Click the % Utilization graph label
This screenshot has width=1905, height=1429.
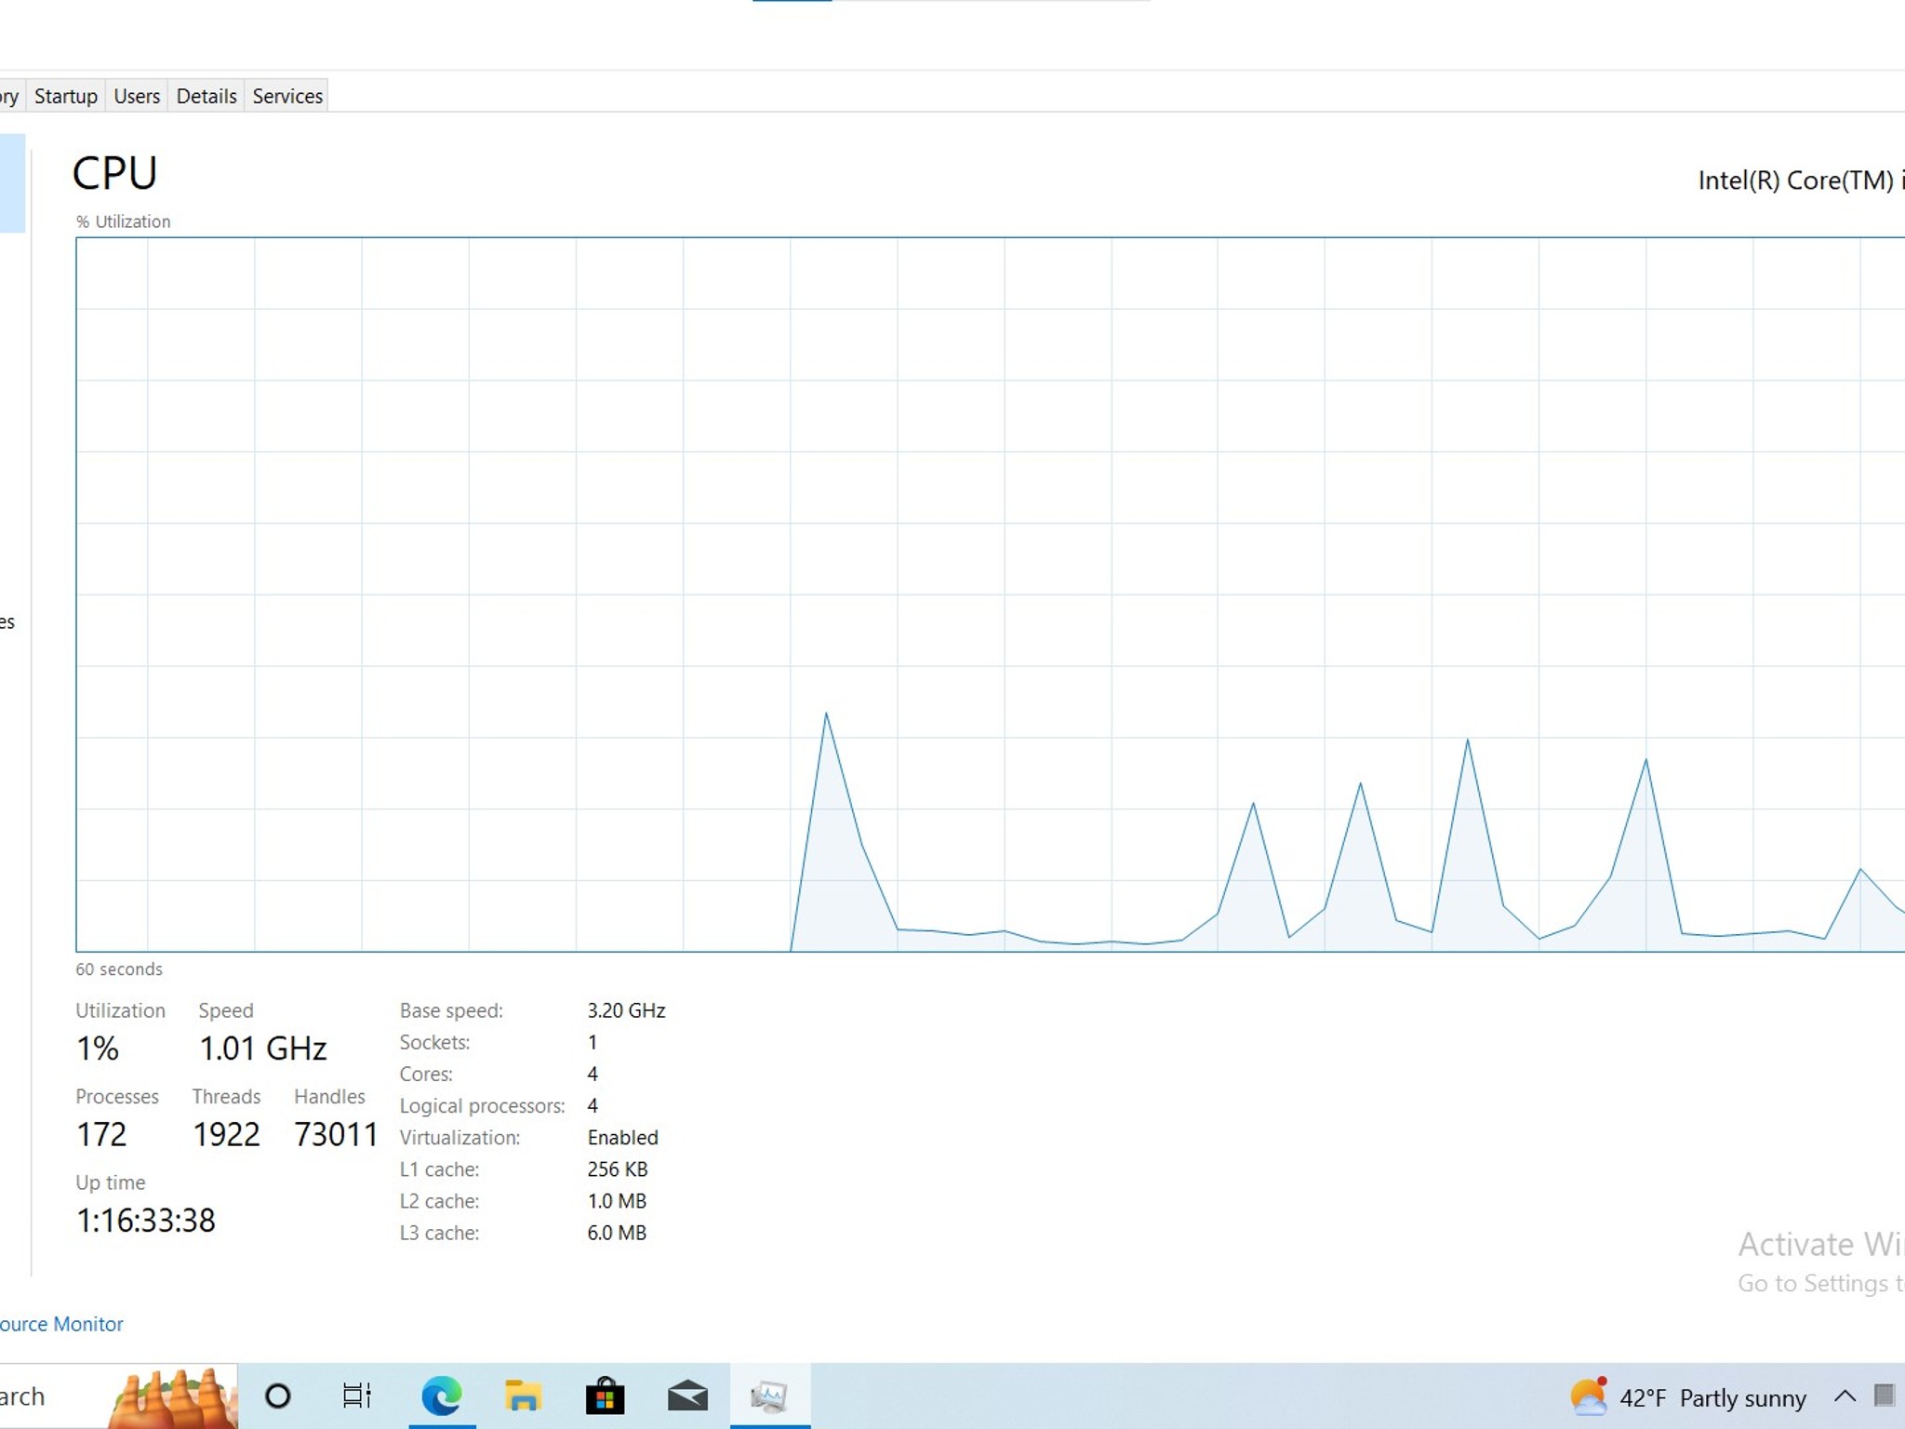click(124, 221)
